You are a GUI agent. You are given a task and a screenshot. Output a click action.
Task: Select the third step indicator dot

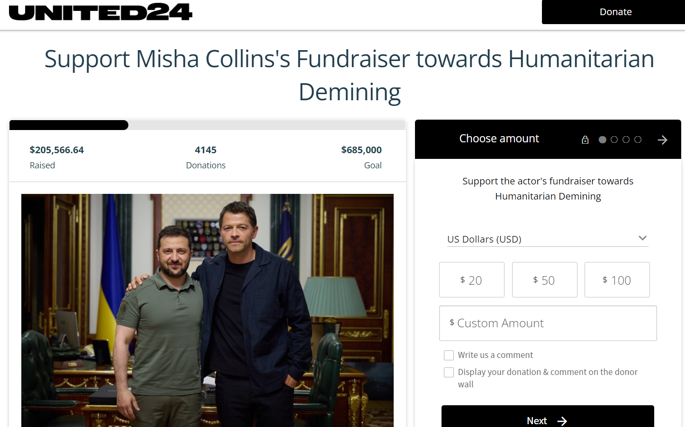626,139
